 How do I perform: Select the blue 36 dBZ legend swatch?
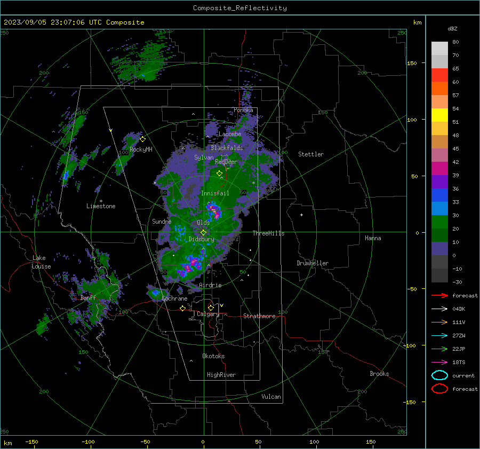[439, 195]
